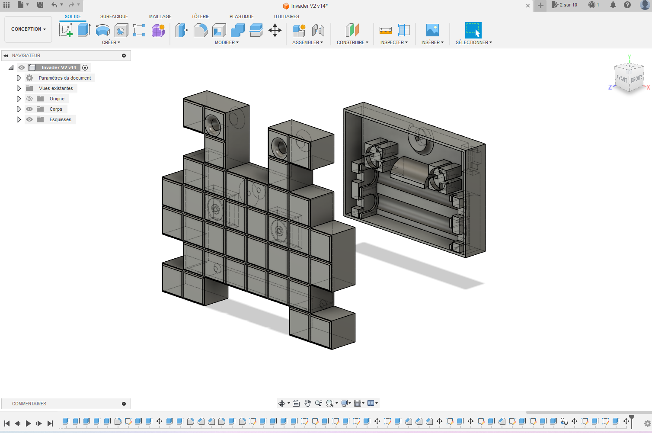The image size is (652, 433).
Task: Open timeline settings gear
Action: tap(647, 423)
